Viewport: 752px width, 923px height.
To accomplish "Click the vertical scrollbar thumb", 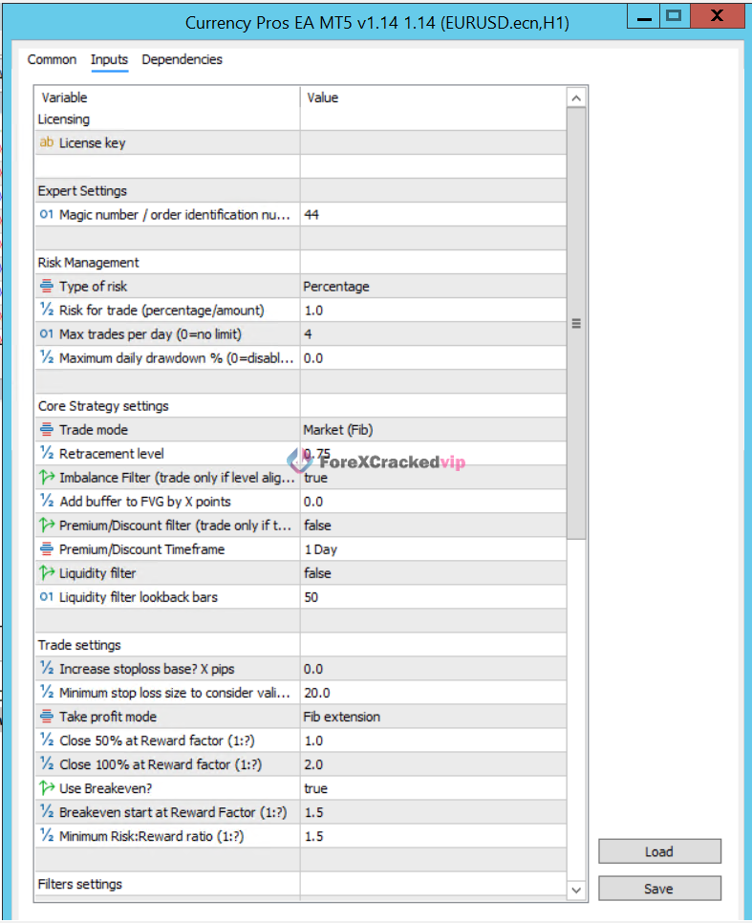I will click(576, 324).
